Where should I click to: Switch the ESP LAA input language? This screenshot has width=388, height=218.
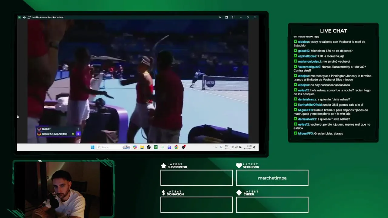point(227,147)
